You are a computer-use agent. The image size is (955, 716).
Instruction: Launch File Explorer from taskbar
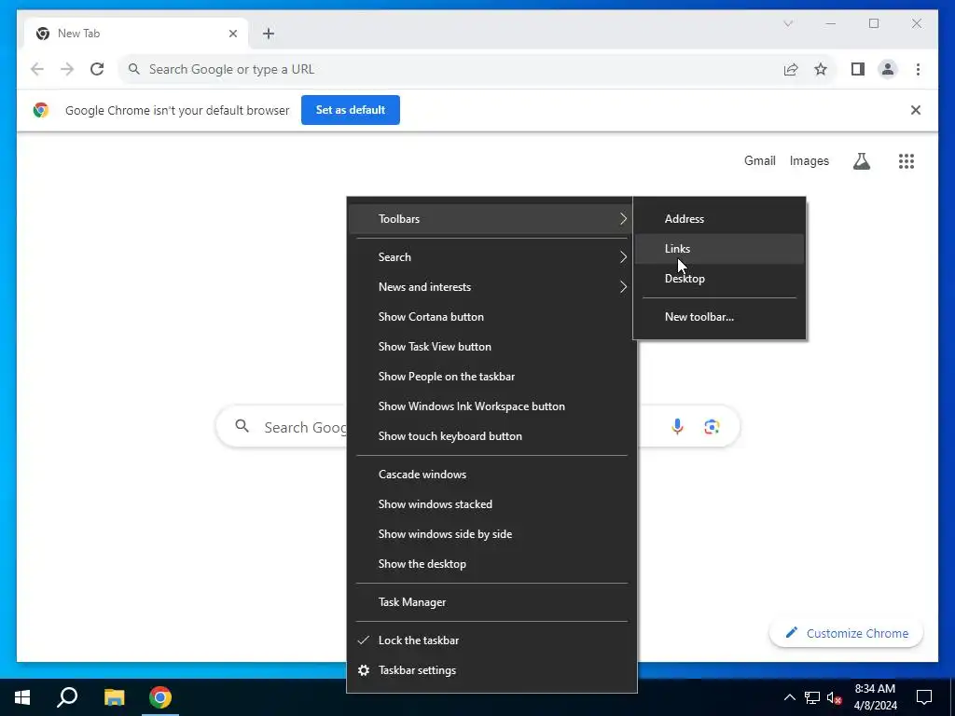point(114,697)
